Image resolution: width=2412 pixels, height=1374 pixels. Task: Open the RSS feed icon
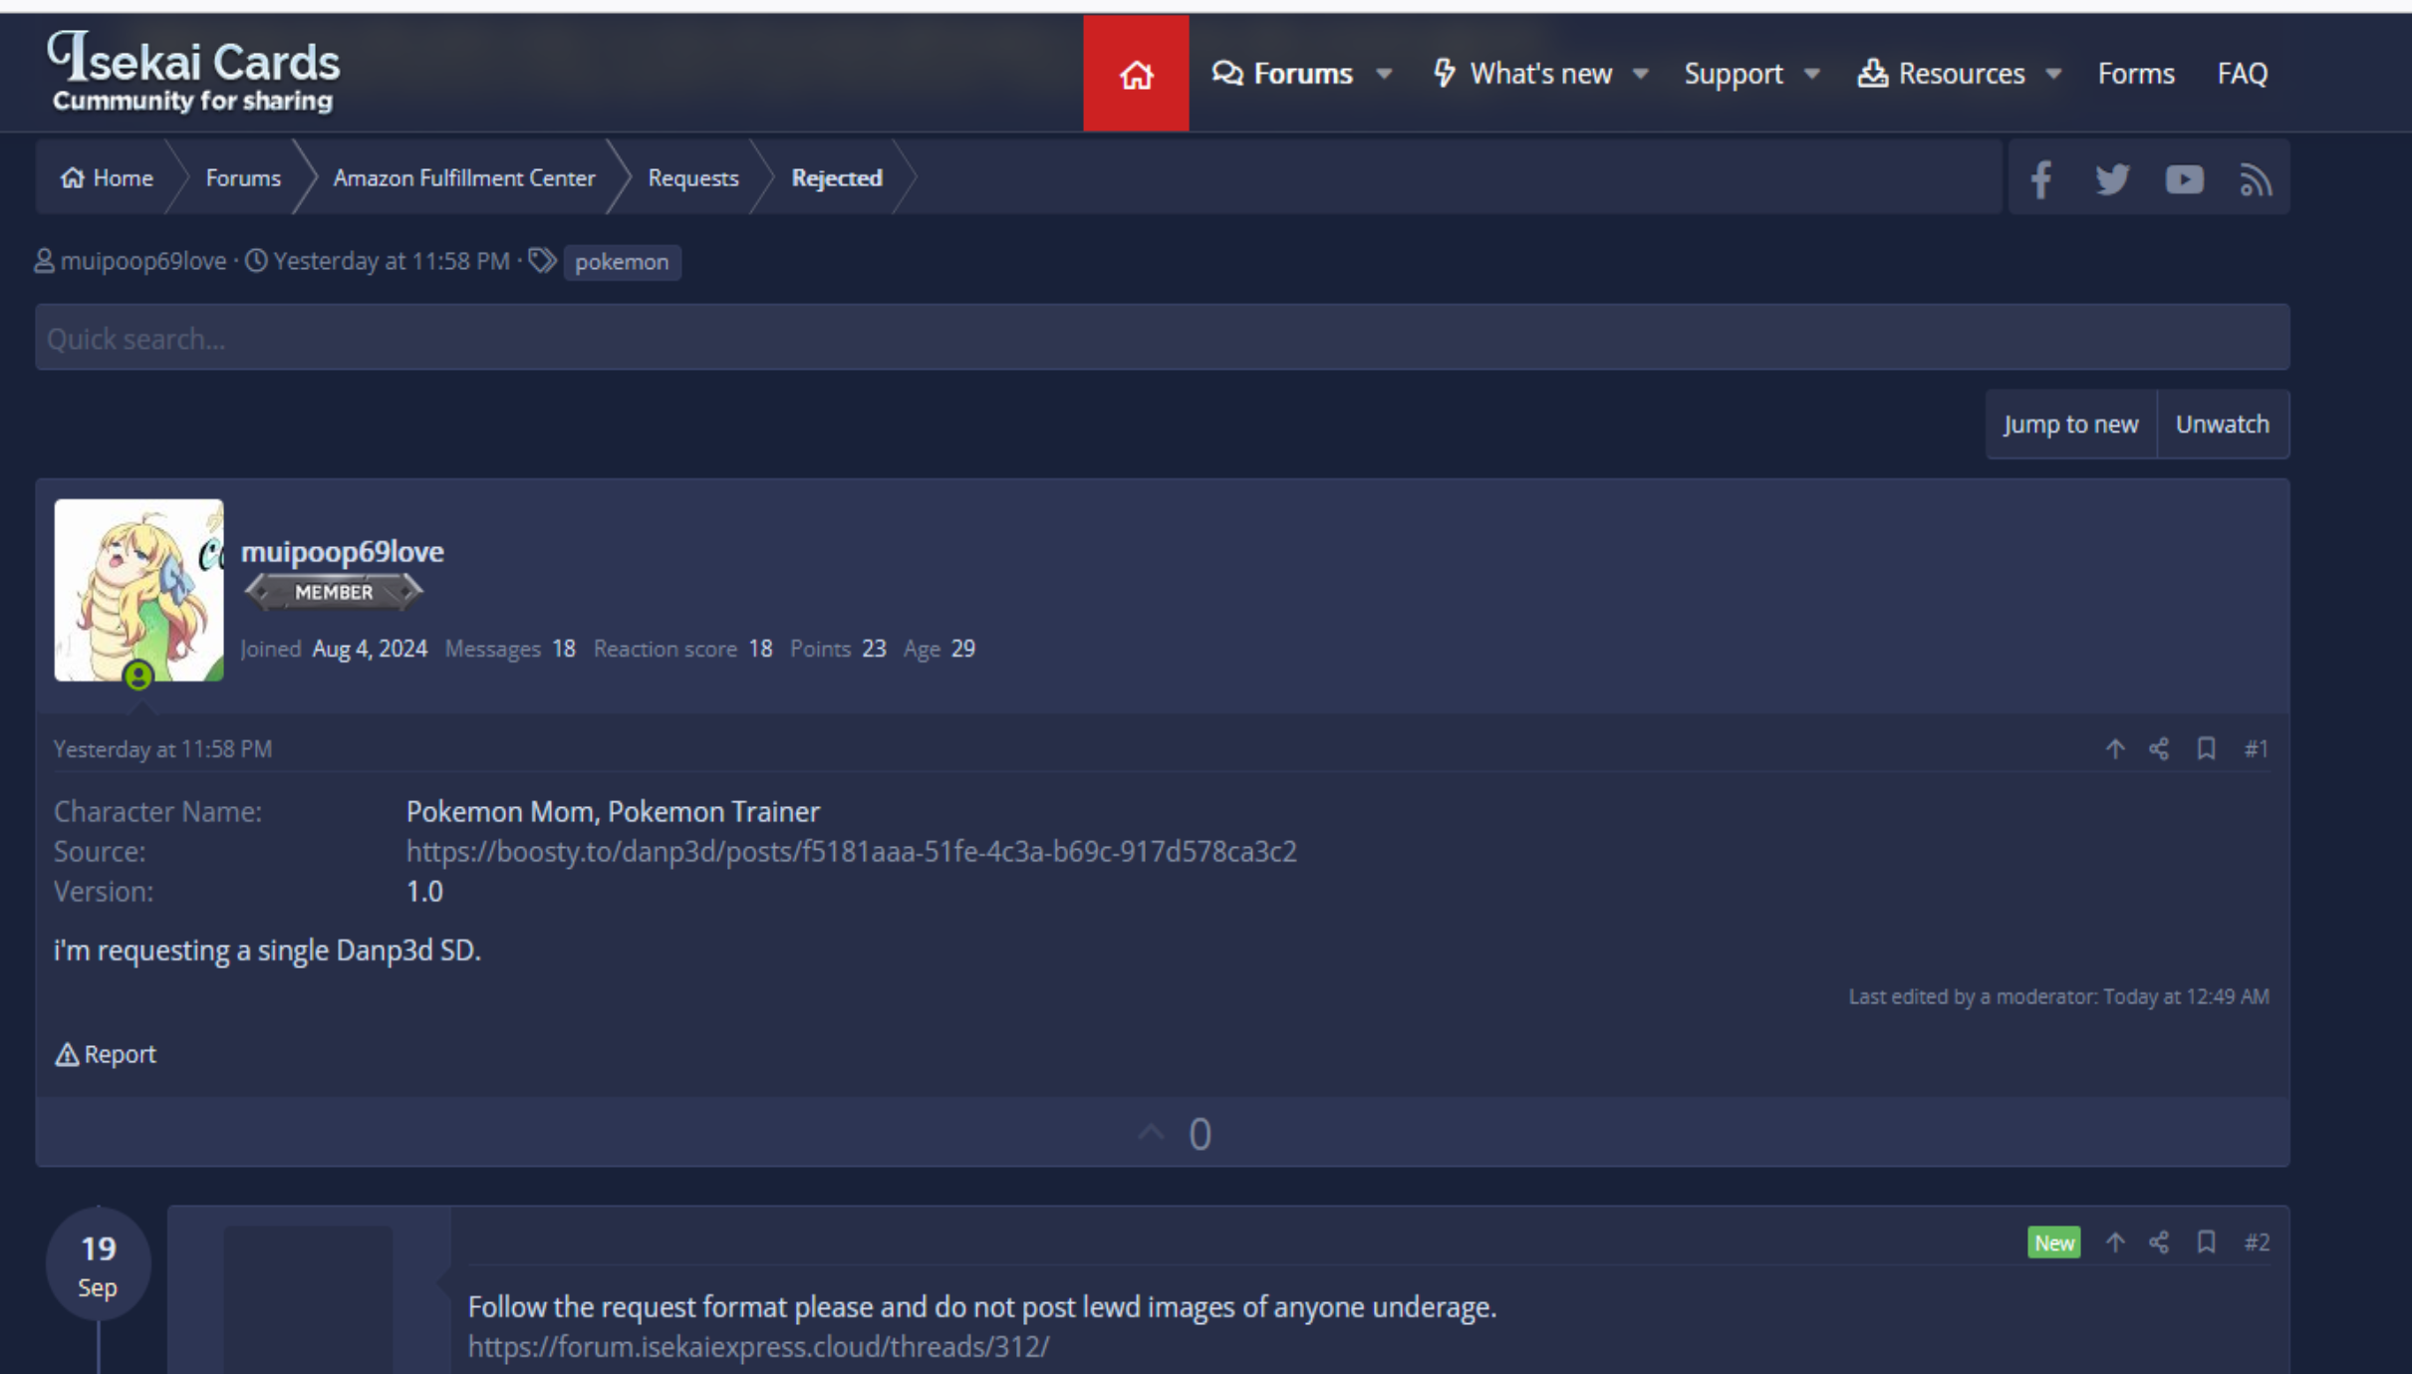tap(2255, 179)
